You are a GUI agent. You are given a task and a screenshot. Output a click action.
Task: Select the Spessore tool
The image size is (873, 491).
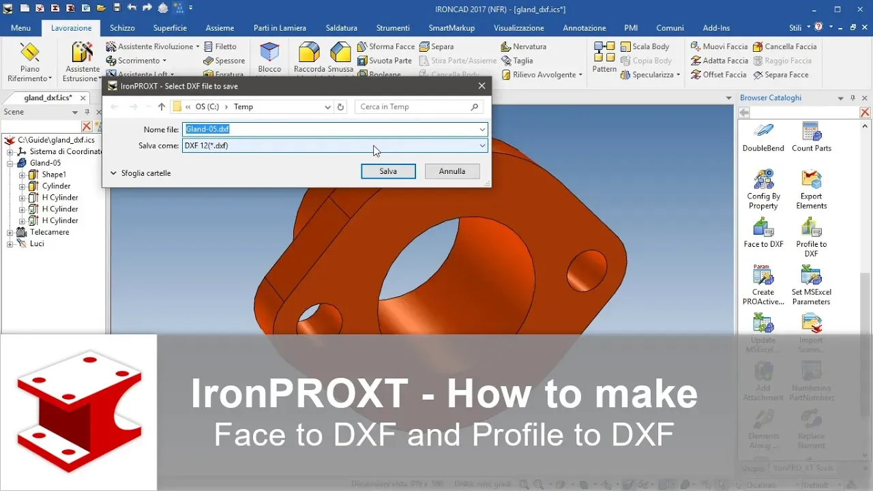point(224,61)
